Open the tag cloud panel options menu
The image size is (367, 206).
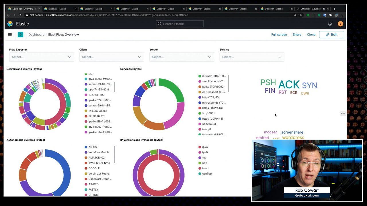(343, 113)
